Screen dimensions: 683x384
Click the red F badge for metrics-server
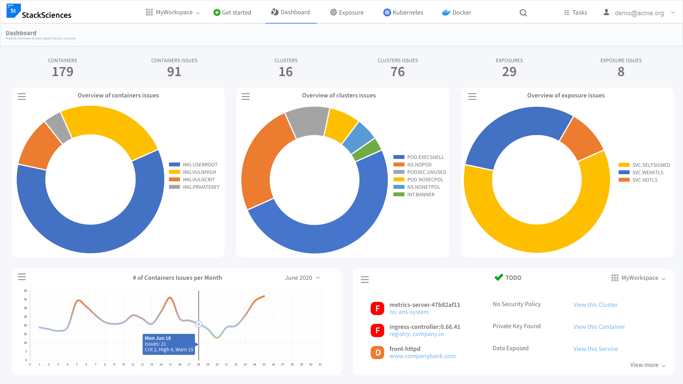pyautogui.click(x=377, y=308)
